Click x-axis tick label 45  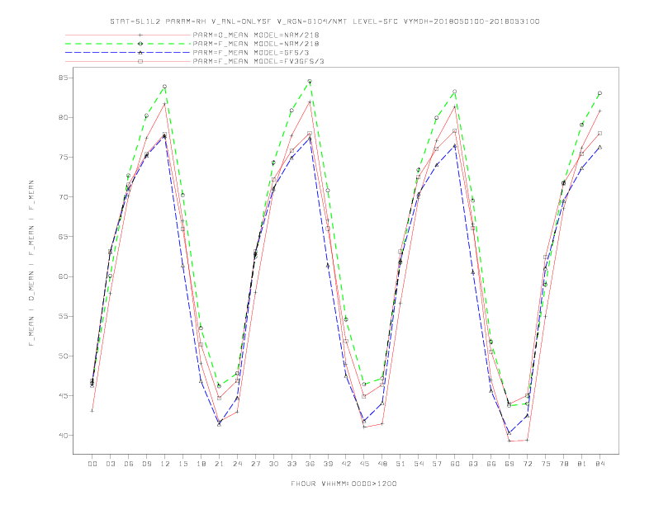(364, 464)
